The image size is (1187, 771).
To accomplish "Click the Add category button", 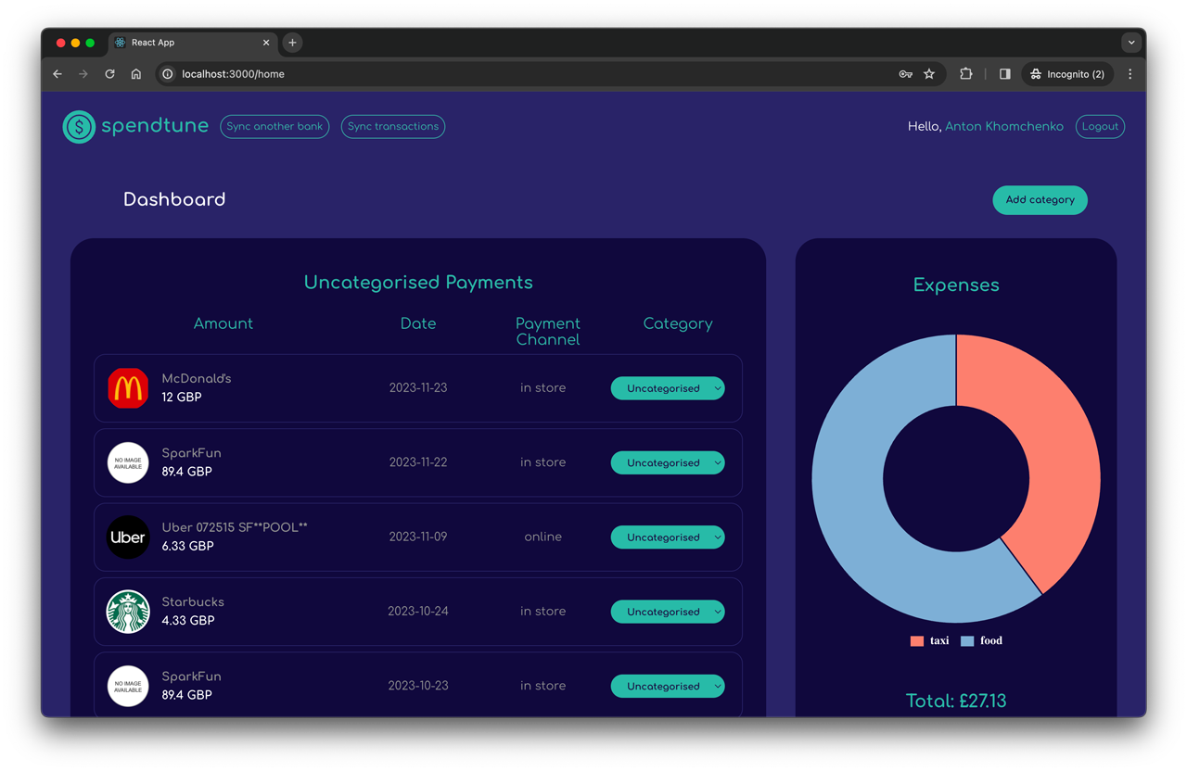I will [1040, 200].
